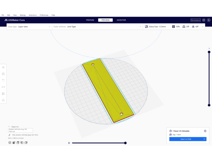The image size is (212, 159).
Task: Click the Save to Disk button
Action: click(186, 139)
